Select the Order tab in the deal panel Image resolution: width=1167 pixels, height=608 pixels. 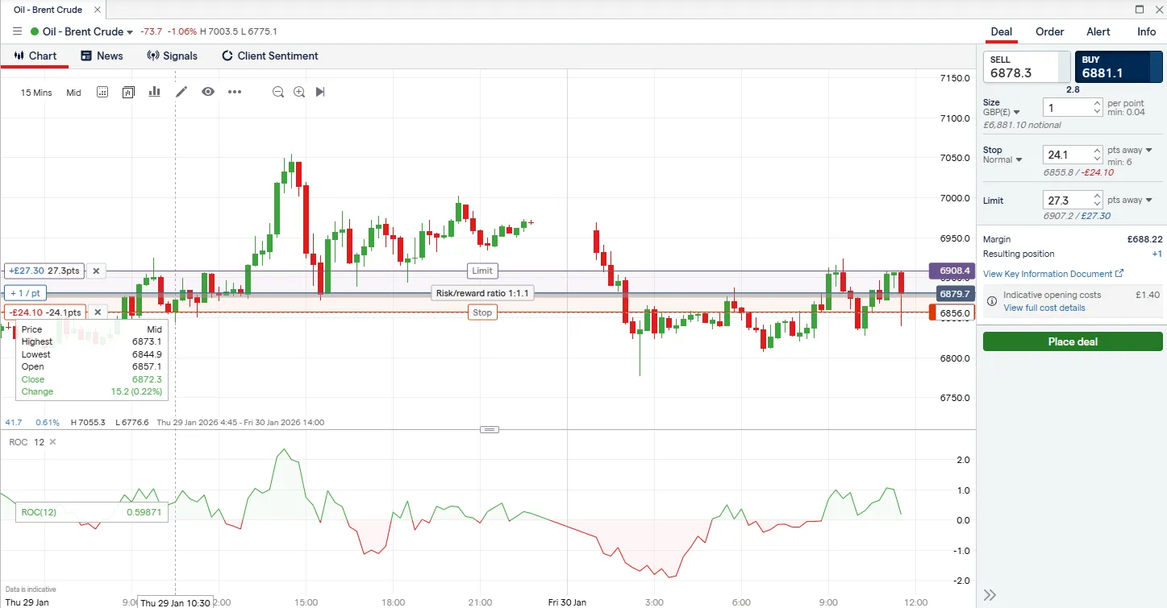pyautogui.click(x=1049, y=31)
